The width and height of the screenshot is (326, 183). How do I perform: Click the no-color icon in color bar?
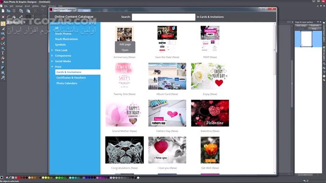(13, 177)
